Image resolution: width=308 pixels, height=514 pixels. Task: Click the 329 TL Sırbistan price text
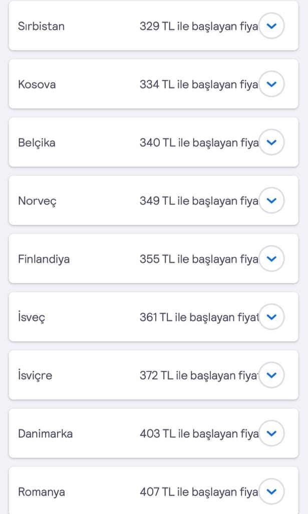click(198, 26)
